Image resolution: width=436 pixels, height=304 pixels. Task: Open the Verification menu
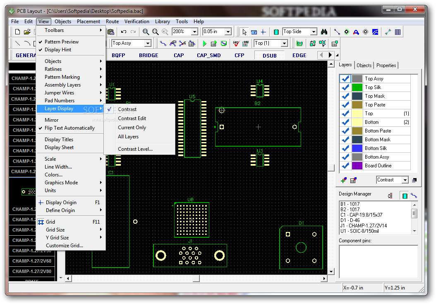coord(137,22)
